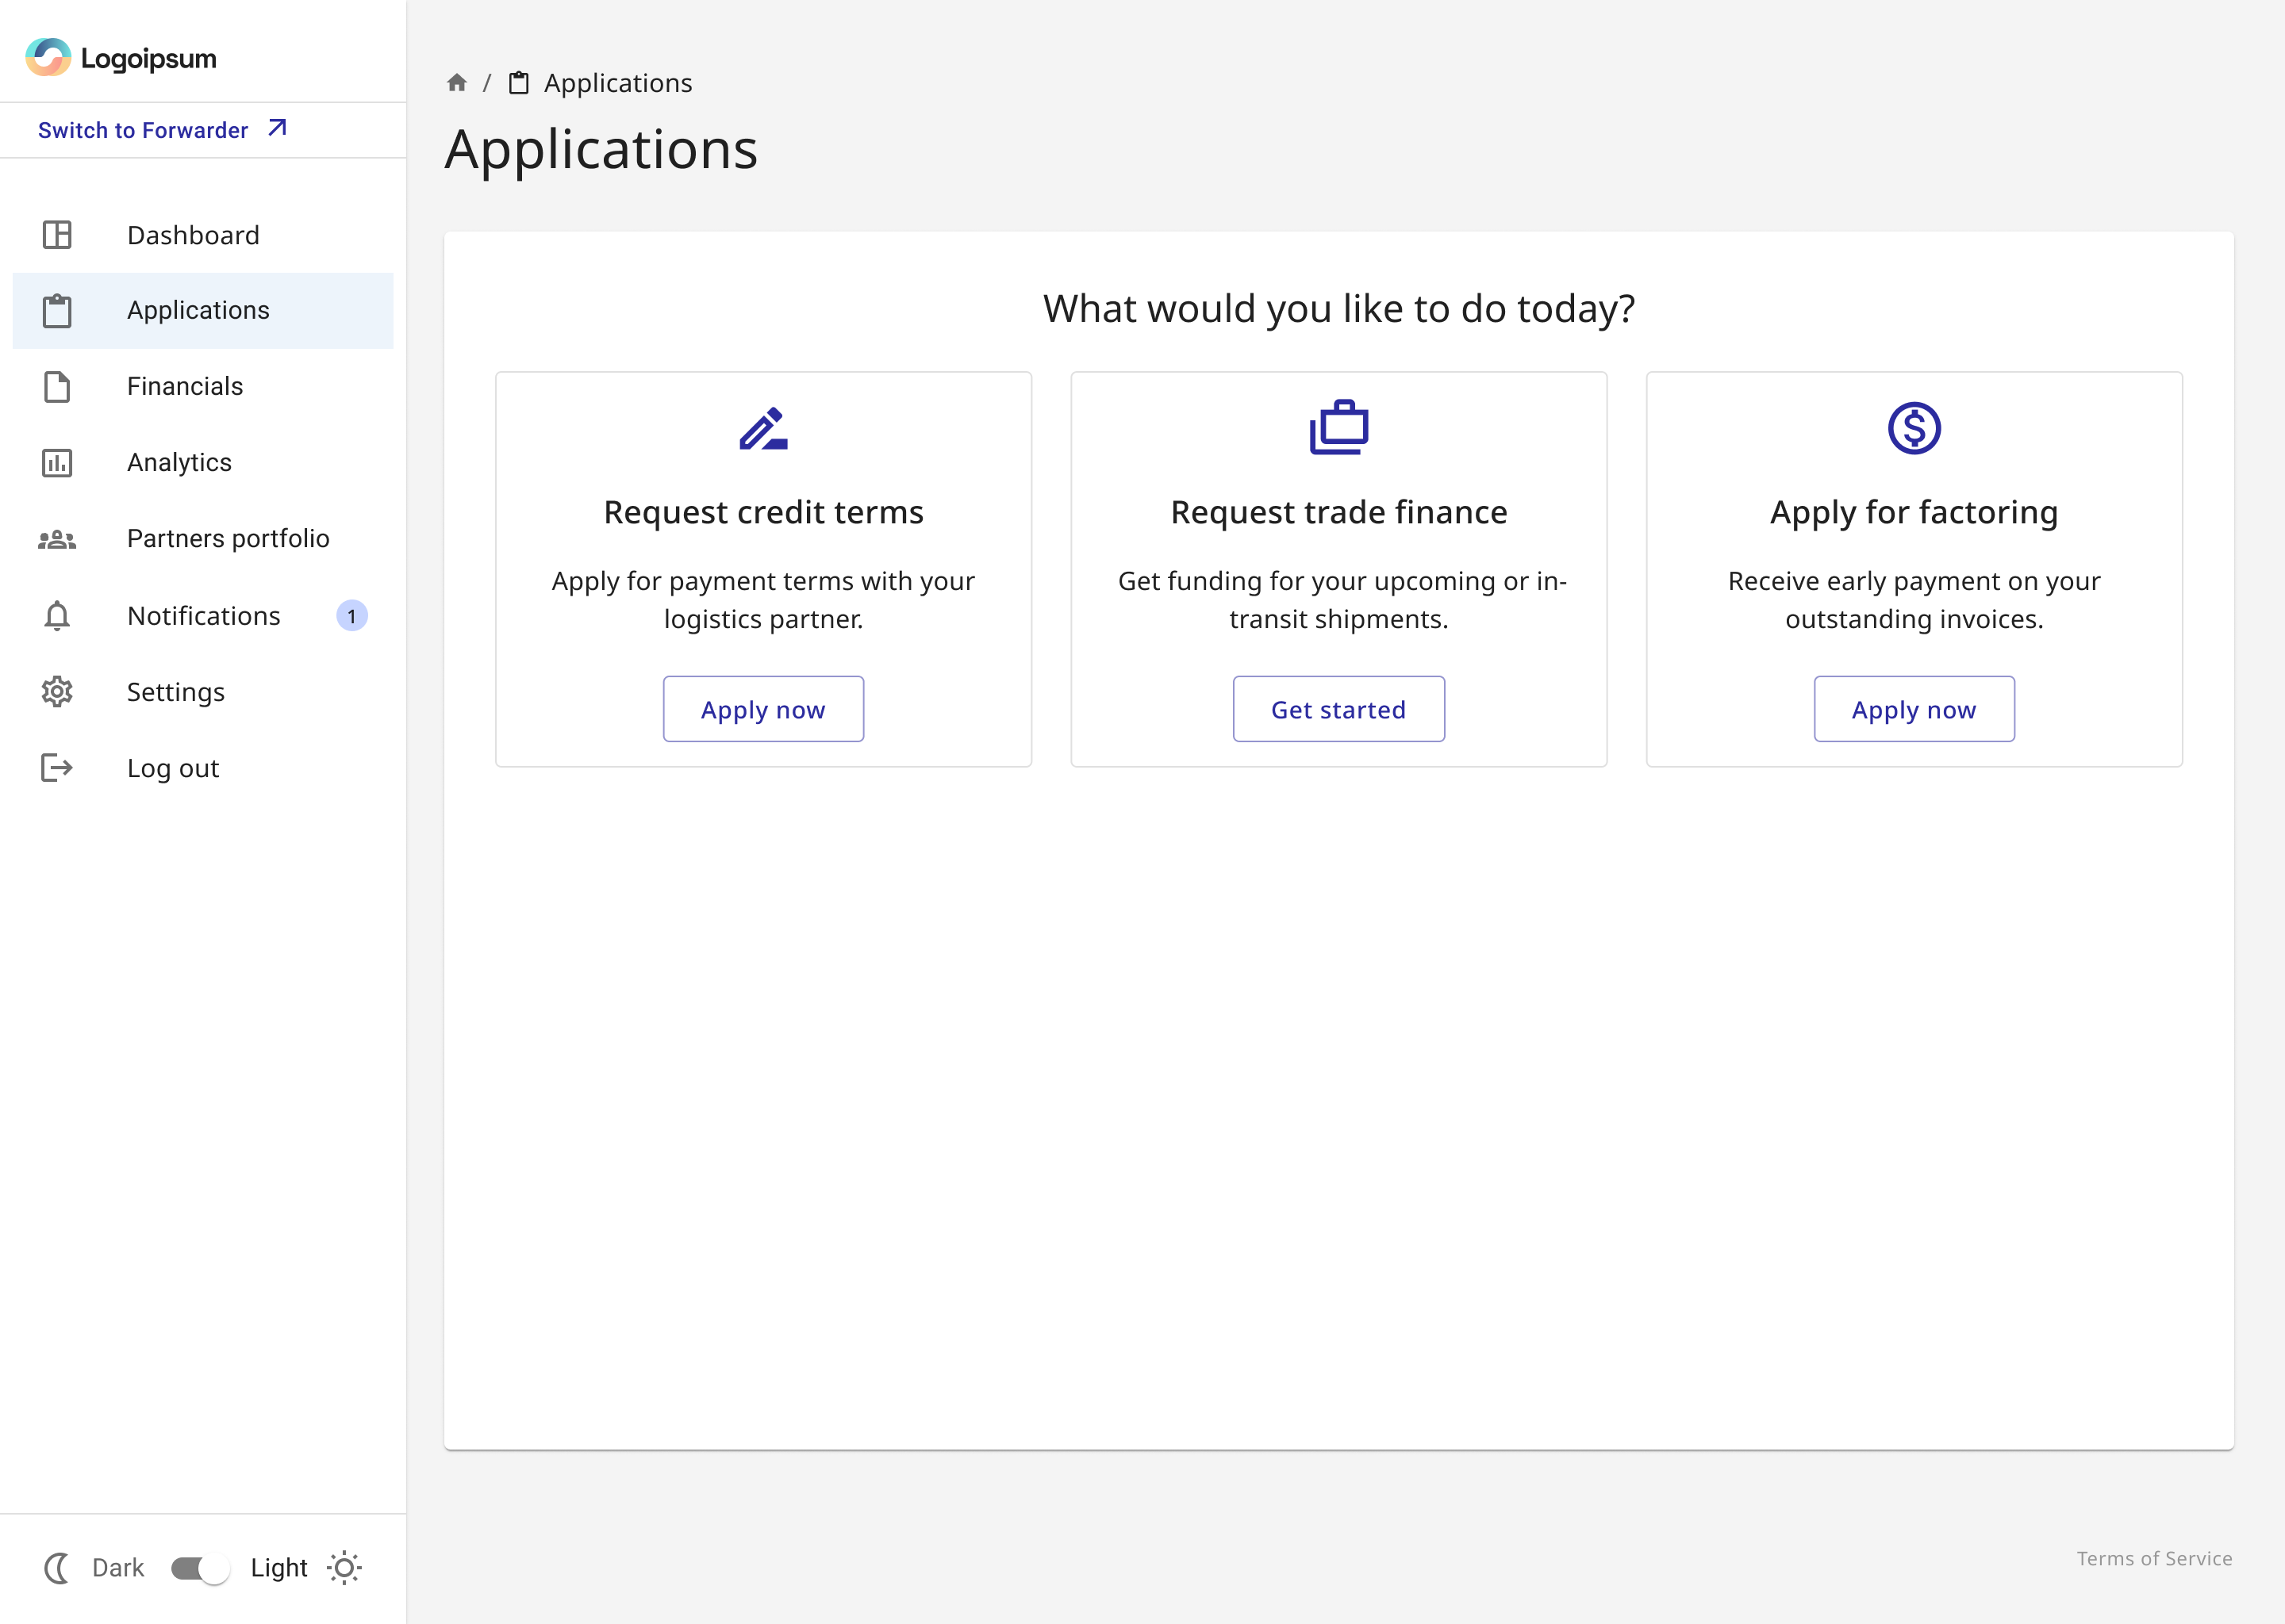Viewport: 2285px width, 1624px height.
Task: Click the dollar icon on factoring card
Action: point(1914,428)
